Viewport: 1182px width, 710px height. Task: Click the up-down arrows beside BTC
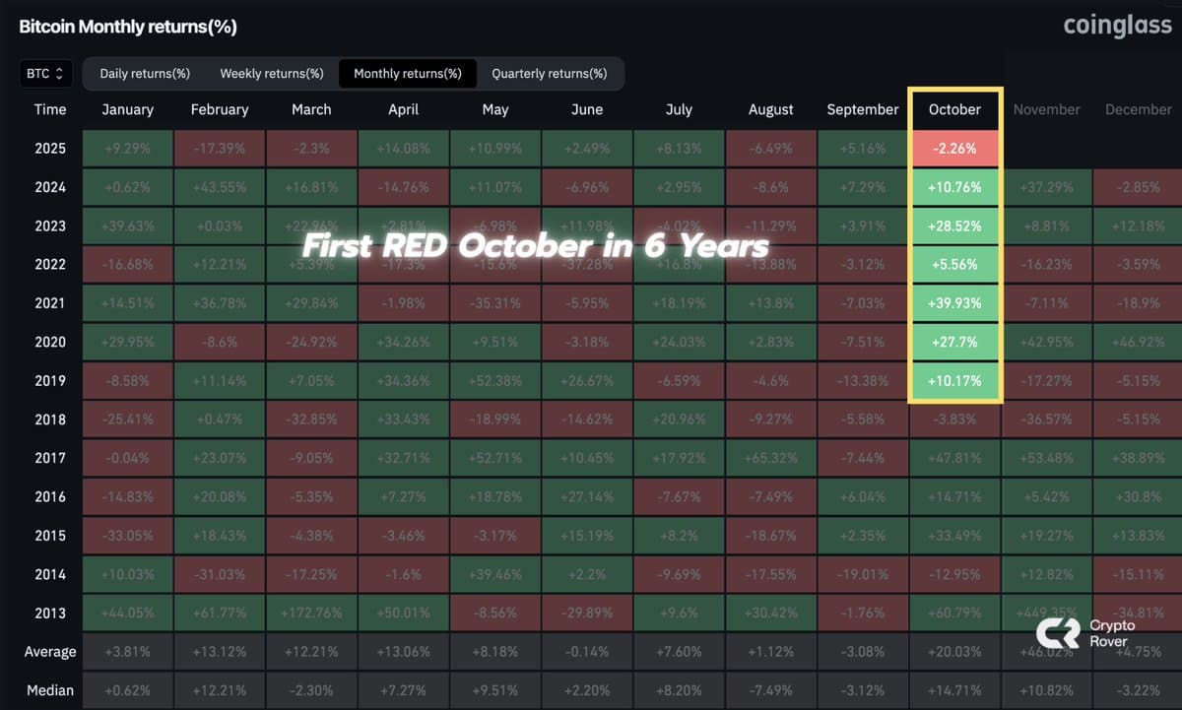[59, 73]
